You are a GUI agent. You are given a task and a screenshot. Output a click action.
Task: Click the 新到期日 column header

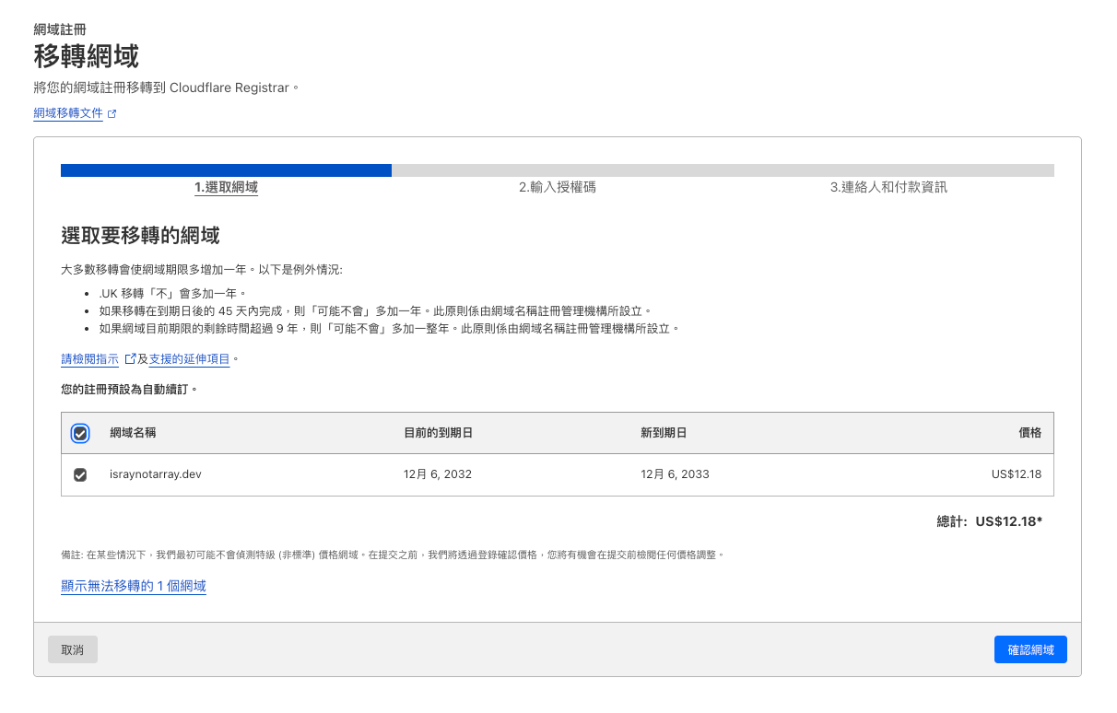tap(664, 433)
